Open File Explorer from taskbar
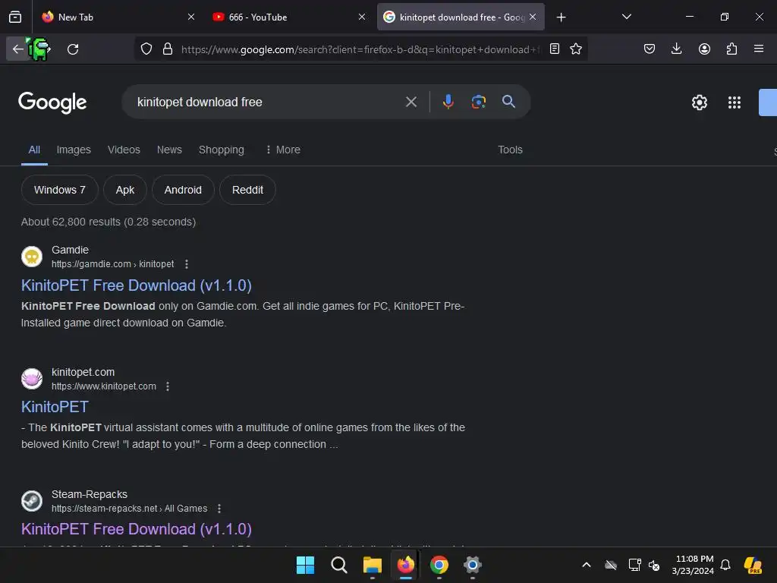This screenshot has height=583, width=777. point(372,565)
